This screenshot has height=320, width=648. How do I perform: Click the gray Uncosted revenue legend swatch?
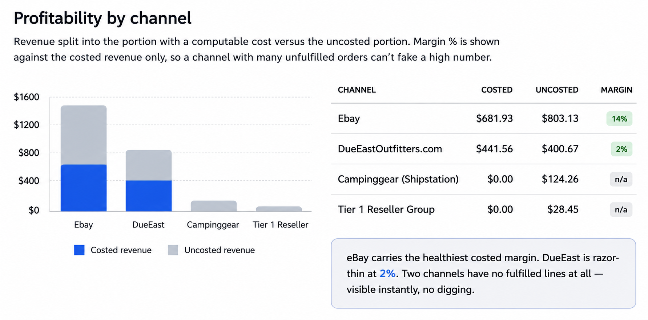(173, 250)
